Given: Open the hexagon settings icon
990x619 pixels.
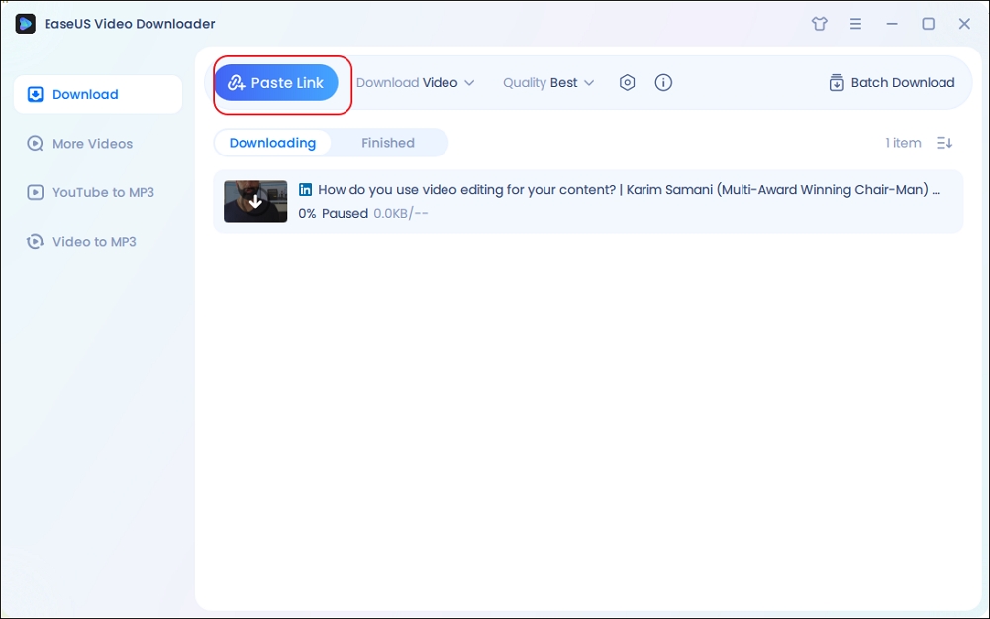Looking at the screenshot, I should (x=627, y=83).
